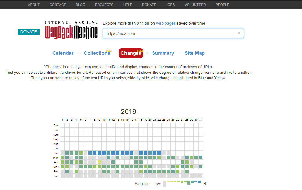Click the first yellow legend swatch
302x190 pixels.
(x=168, y=181)
